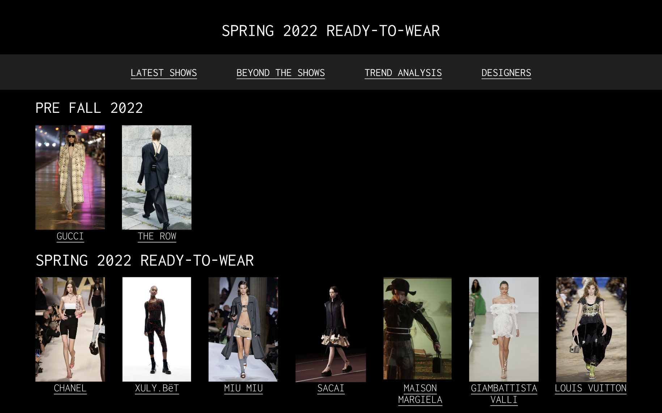Open the Xuly.Bët link
Screen dimensions: 662x413
157,388
